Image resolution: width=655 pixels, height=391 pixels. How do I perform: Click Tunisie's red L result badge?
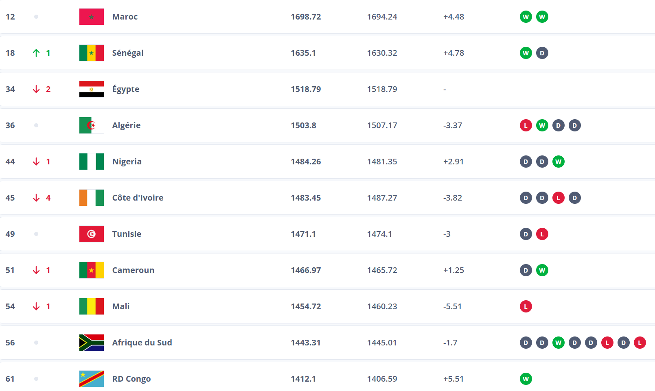[x=542, y=234]
